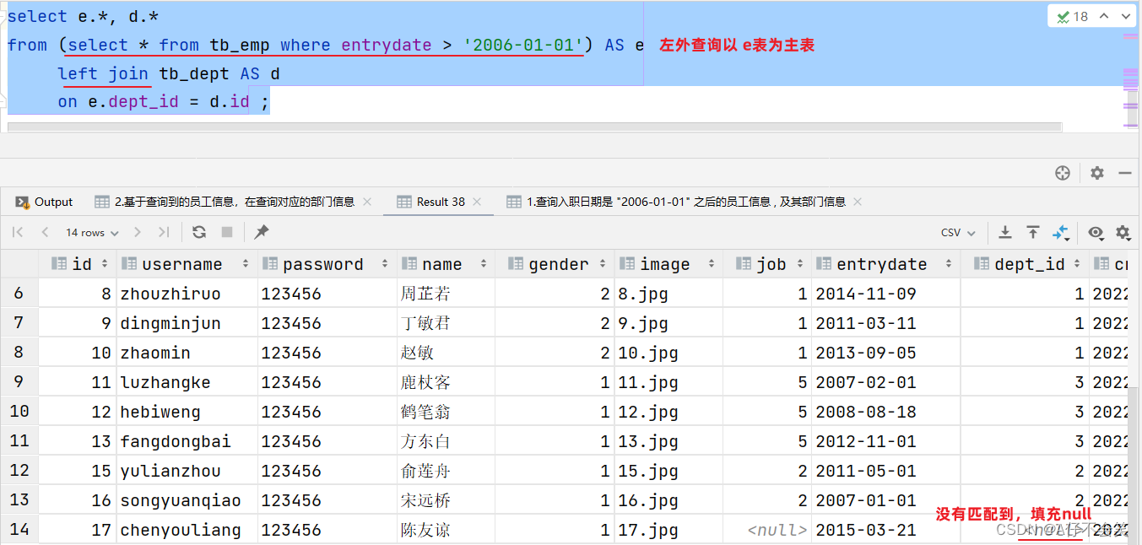Open the data view settings gear

pos(1121,233)
